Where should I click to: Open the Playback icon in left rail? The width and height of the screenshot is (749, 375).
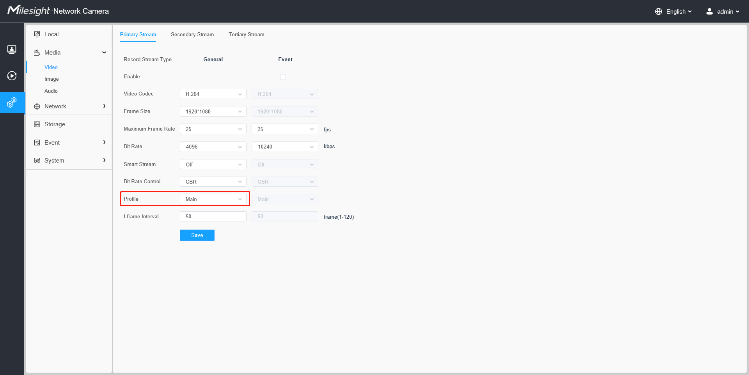(x=12, y=76)
